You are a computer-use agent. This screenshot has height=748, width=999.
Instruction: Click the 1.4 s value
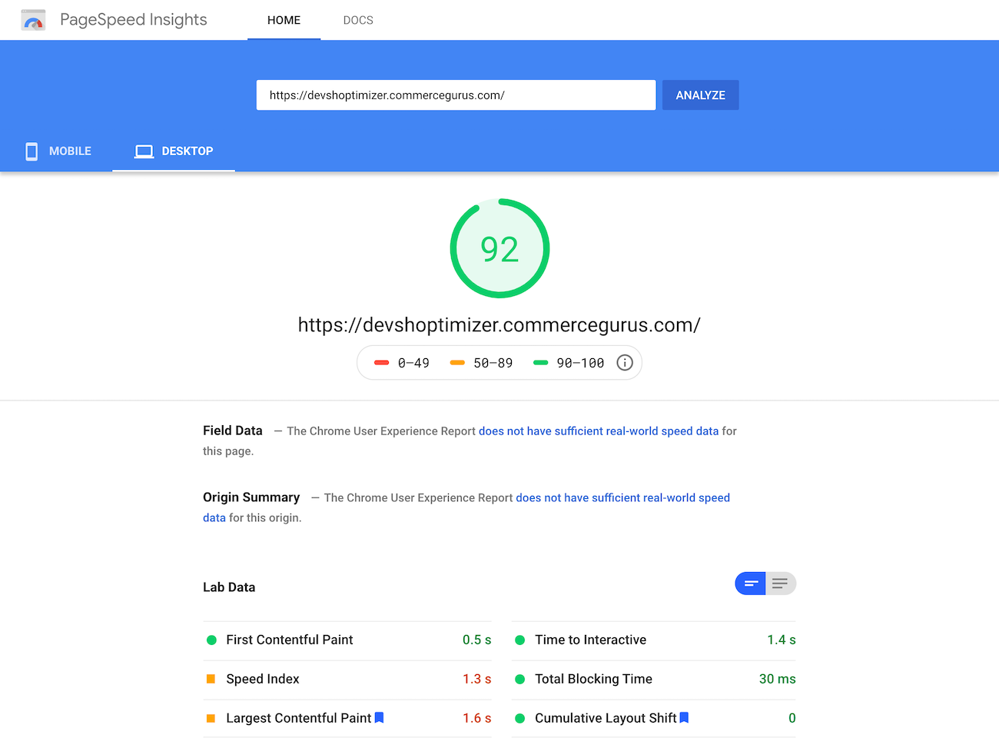click(782, 640)
